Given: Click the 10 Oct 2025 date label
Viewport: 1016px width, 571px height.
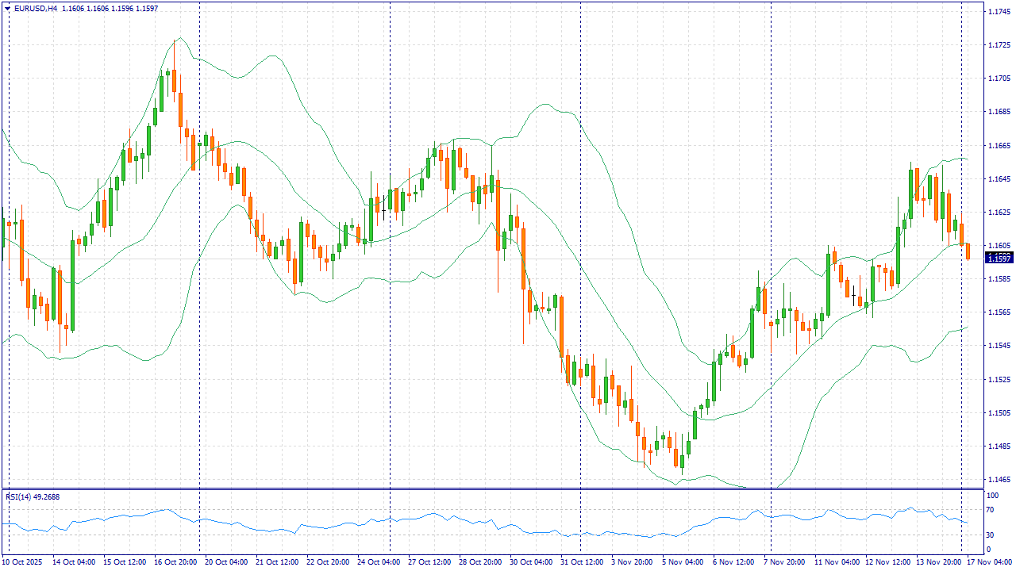Looking at the screenshot, I should click(x=23, y=561).
